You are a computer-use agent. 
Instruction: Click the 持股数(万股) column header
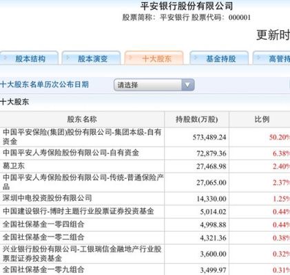197,119
